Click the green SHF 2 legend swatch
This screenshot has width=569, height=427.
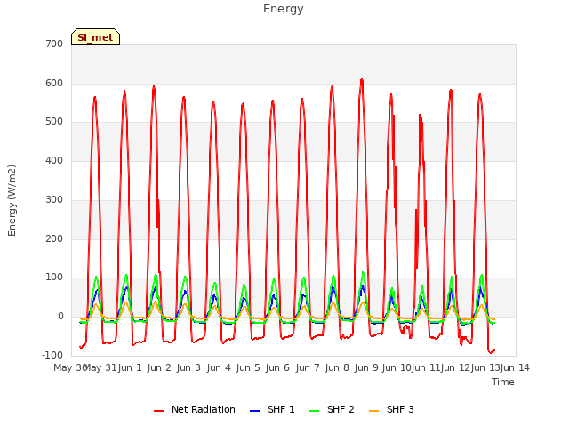(314, 411)
